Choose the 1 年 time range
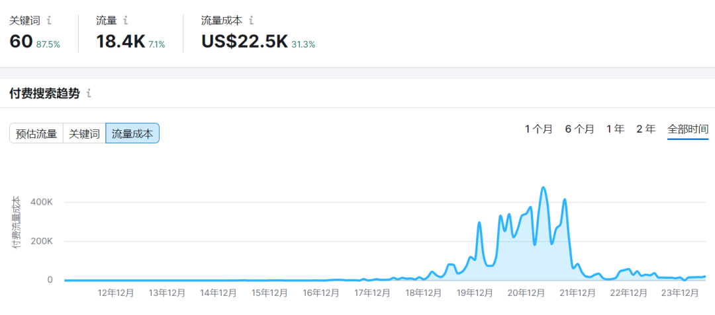715x315 pixels. 615,129
